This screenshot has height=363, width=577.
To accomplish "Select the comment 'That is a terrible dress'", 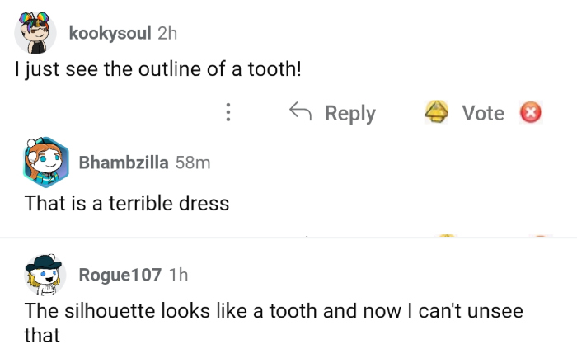I will pos(127,202).
